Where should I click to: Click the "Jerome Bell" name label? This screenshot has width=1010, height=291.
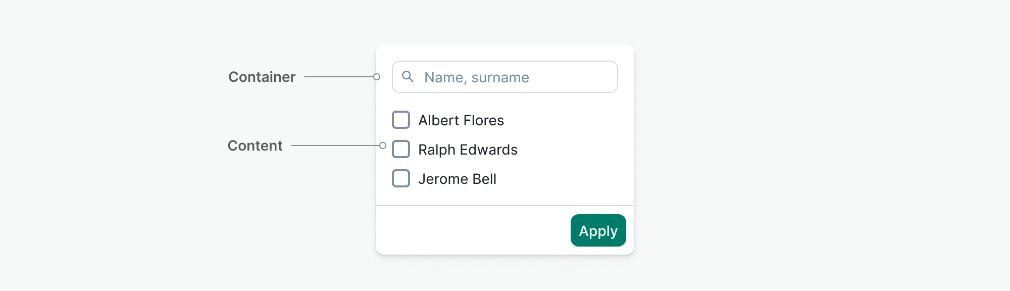[457, 179]
